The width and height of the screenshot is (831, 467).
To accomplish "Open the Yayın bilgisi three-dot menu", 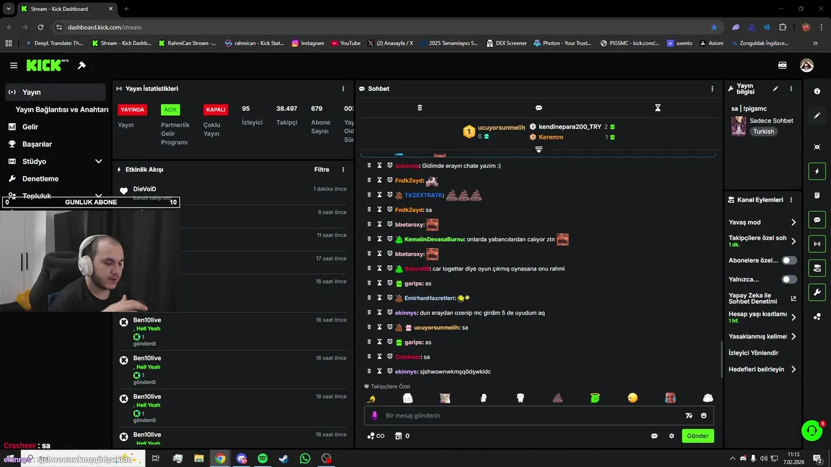I will (x=791, y=89).
